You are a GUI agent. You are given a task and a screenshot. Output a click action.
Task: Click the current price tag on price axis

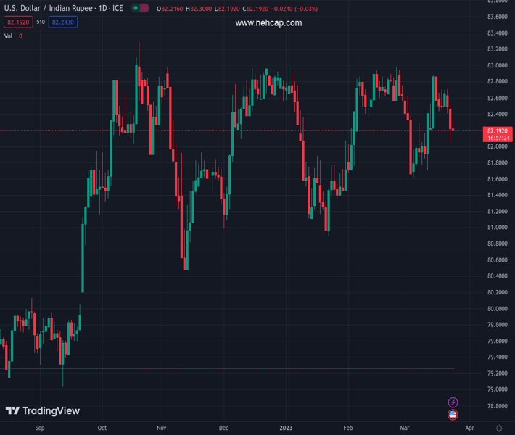(498, 133)
